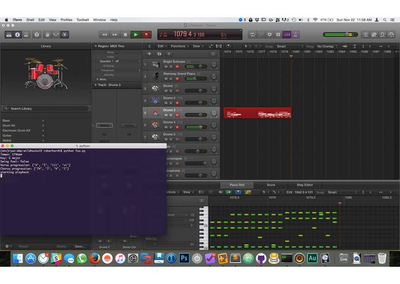Rewind the transport
The height and width of the screenshot is (284, 400).
click(104, 34)
